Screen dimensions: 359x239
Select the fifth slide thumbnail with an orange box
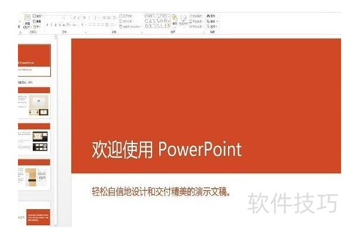[x=34, y=213]
